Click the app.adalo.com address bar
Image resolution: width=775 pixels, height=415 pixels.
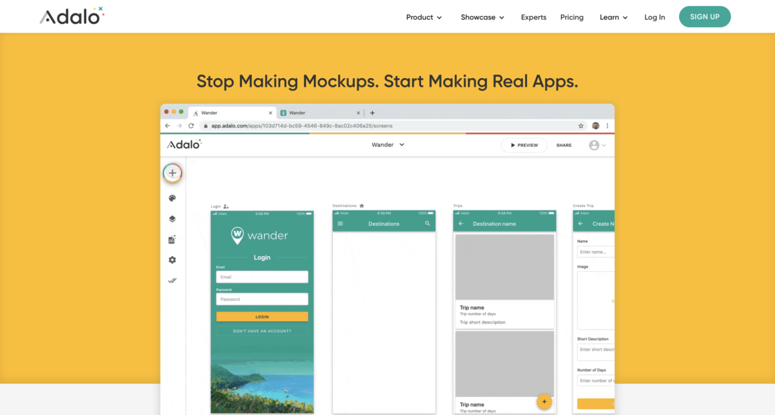(x=388, y=126)
